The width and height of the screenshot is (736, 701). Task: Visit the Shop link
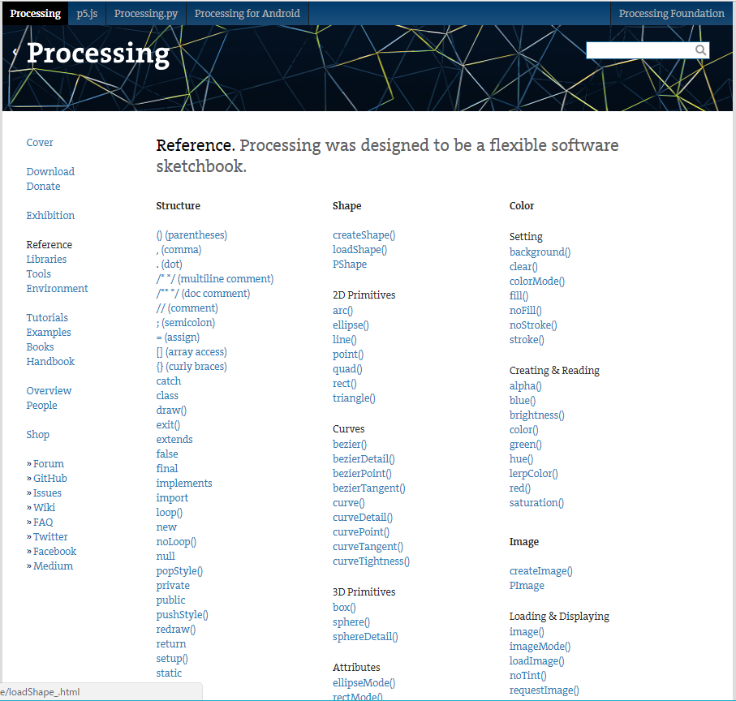pos(37,434)
